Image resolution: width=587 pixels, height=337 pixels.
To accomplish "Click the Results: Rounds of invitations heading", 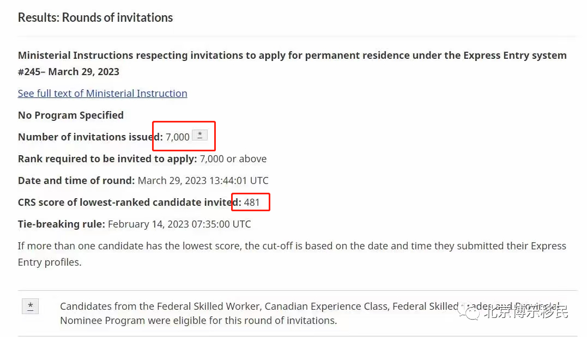I will tap(95, 17).
